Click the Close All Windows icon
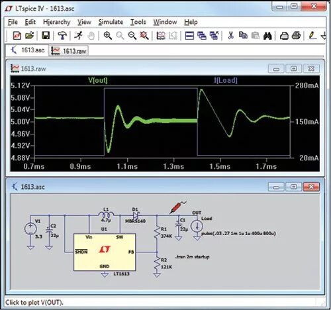The width and height of the screenshot is (331, 310). tap(214, 36)
